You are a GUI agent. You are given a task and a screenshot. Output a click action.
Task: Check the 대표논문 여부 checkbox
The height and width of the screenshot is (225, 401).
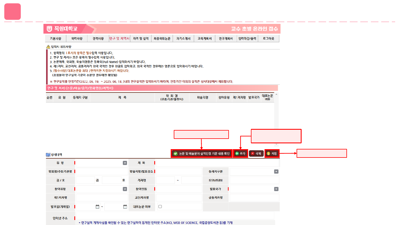160,207
